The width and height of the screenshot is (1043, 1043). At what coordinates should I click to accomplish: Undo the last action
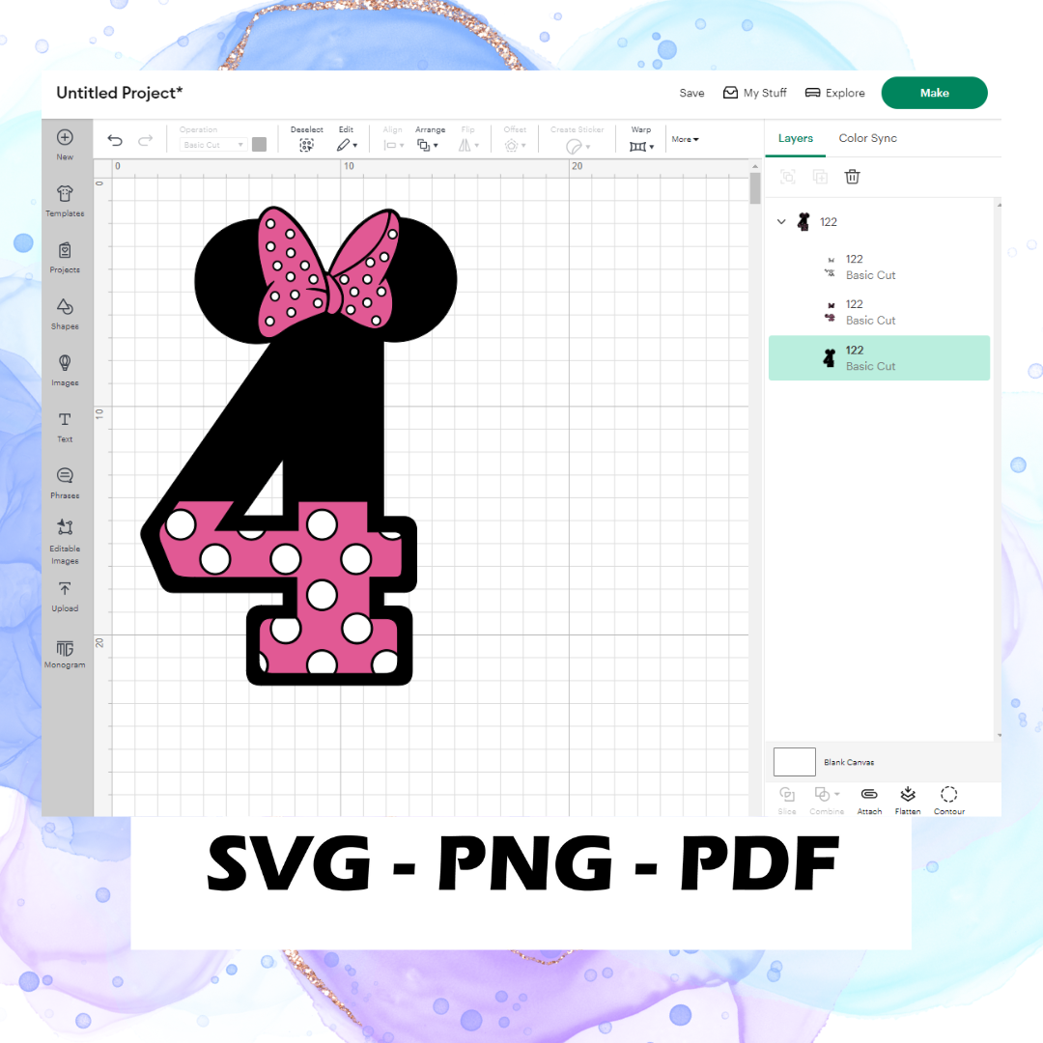115,140
